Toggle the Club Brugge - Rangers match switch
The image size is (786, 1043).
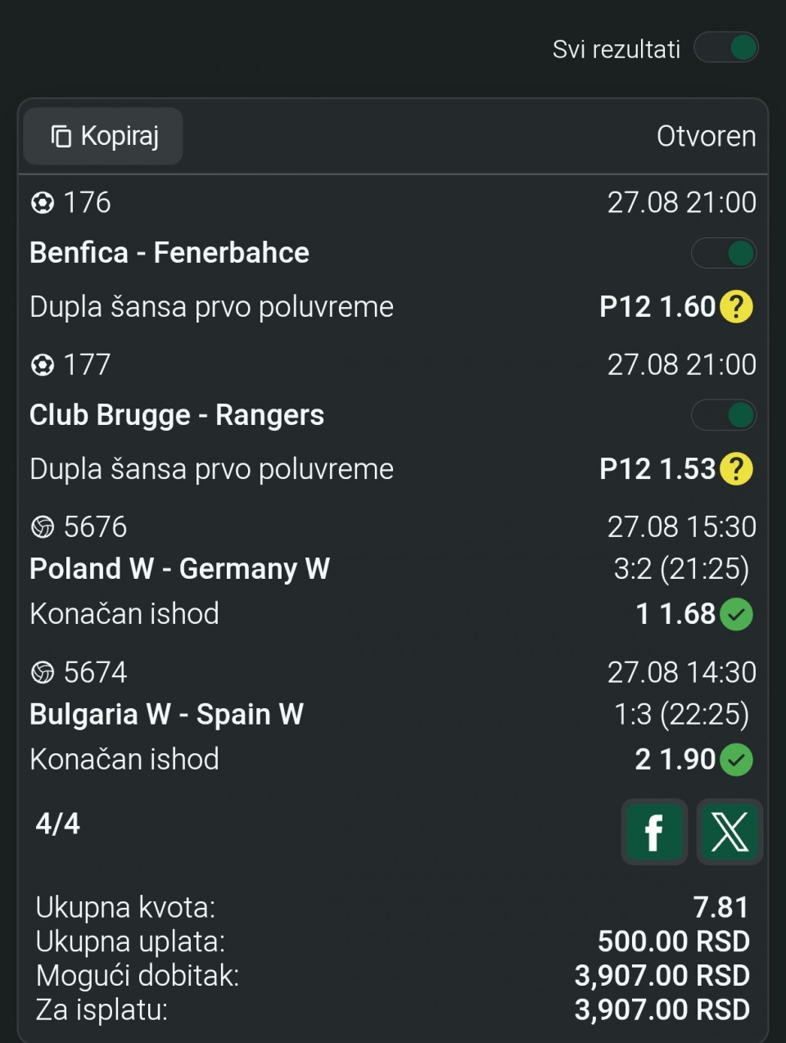point(724,415)
